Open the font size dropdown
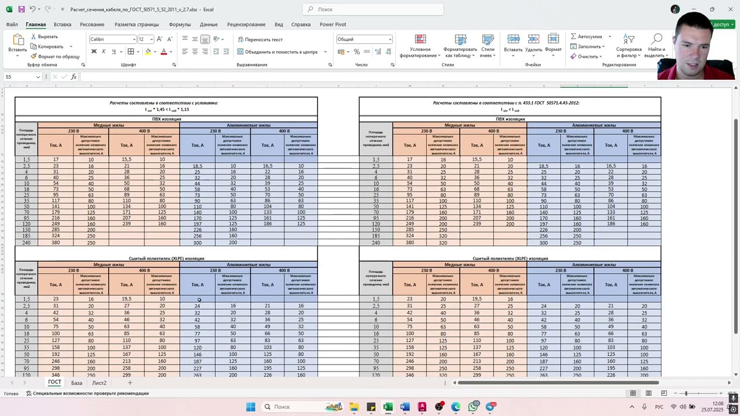 point(151,39)
